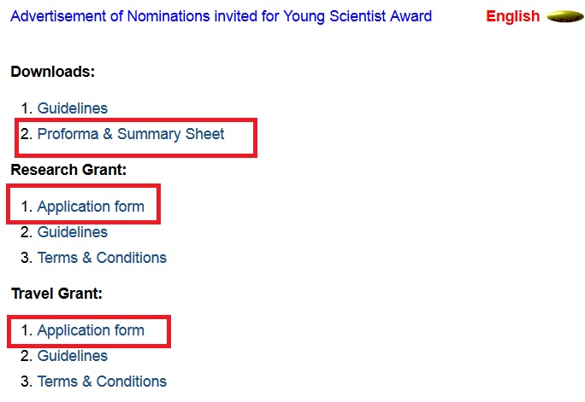Click list number 3 under Travel Grant

tap(26, 382)
